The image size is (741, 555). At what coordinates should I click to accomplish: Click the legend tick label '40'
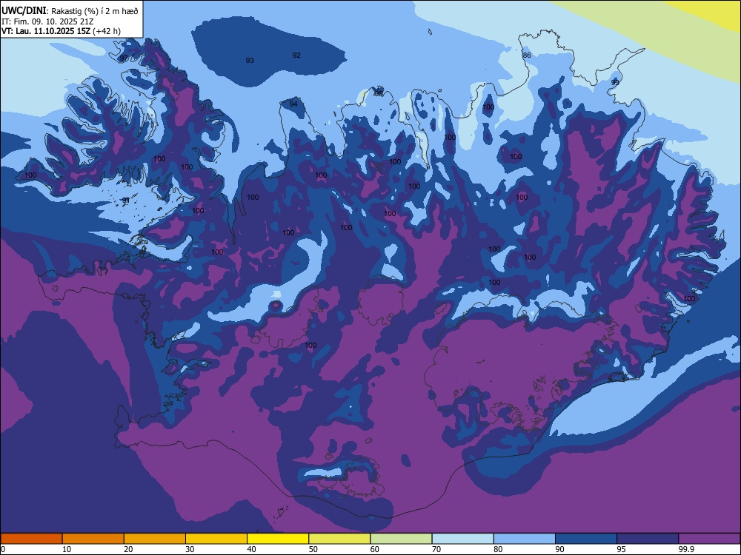tap(251, 549)
